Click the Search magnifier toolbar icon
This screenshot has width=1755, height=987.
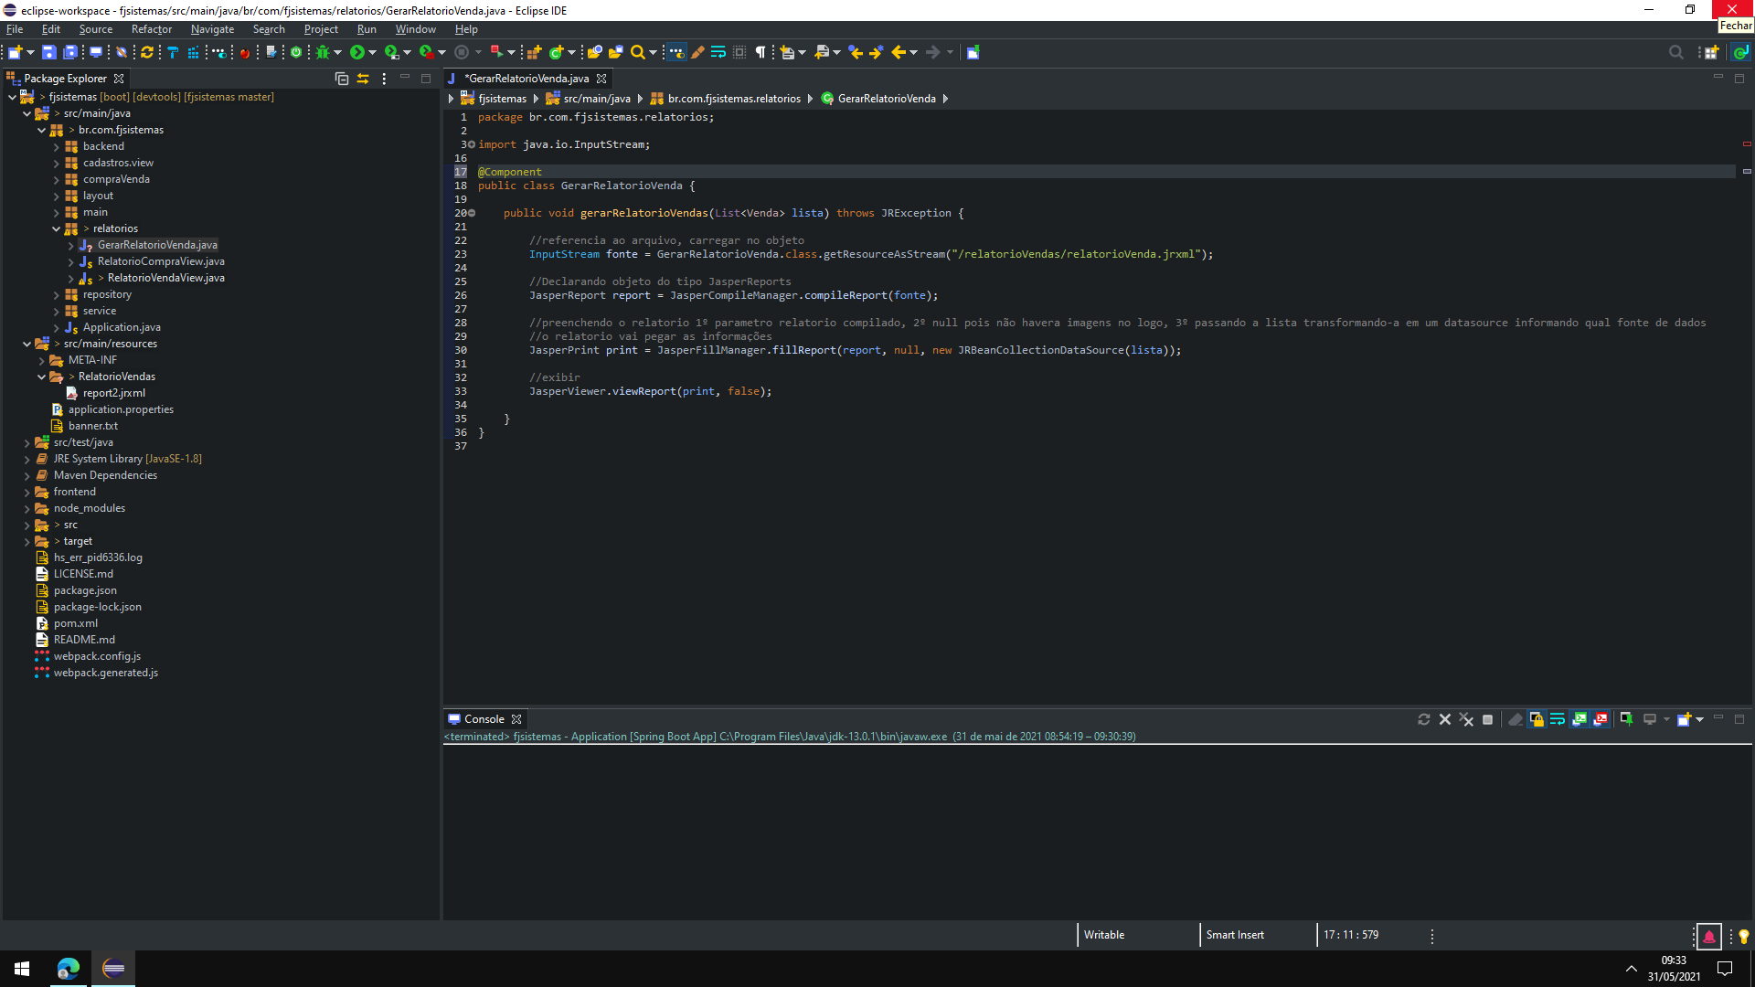click(x=638, y=53)
